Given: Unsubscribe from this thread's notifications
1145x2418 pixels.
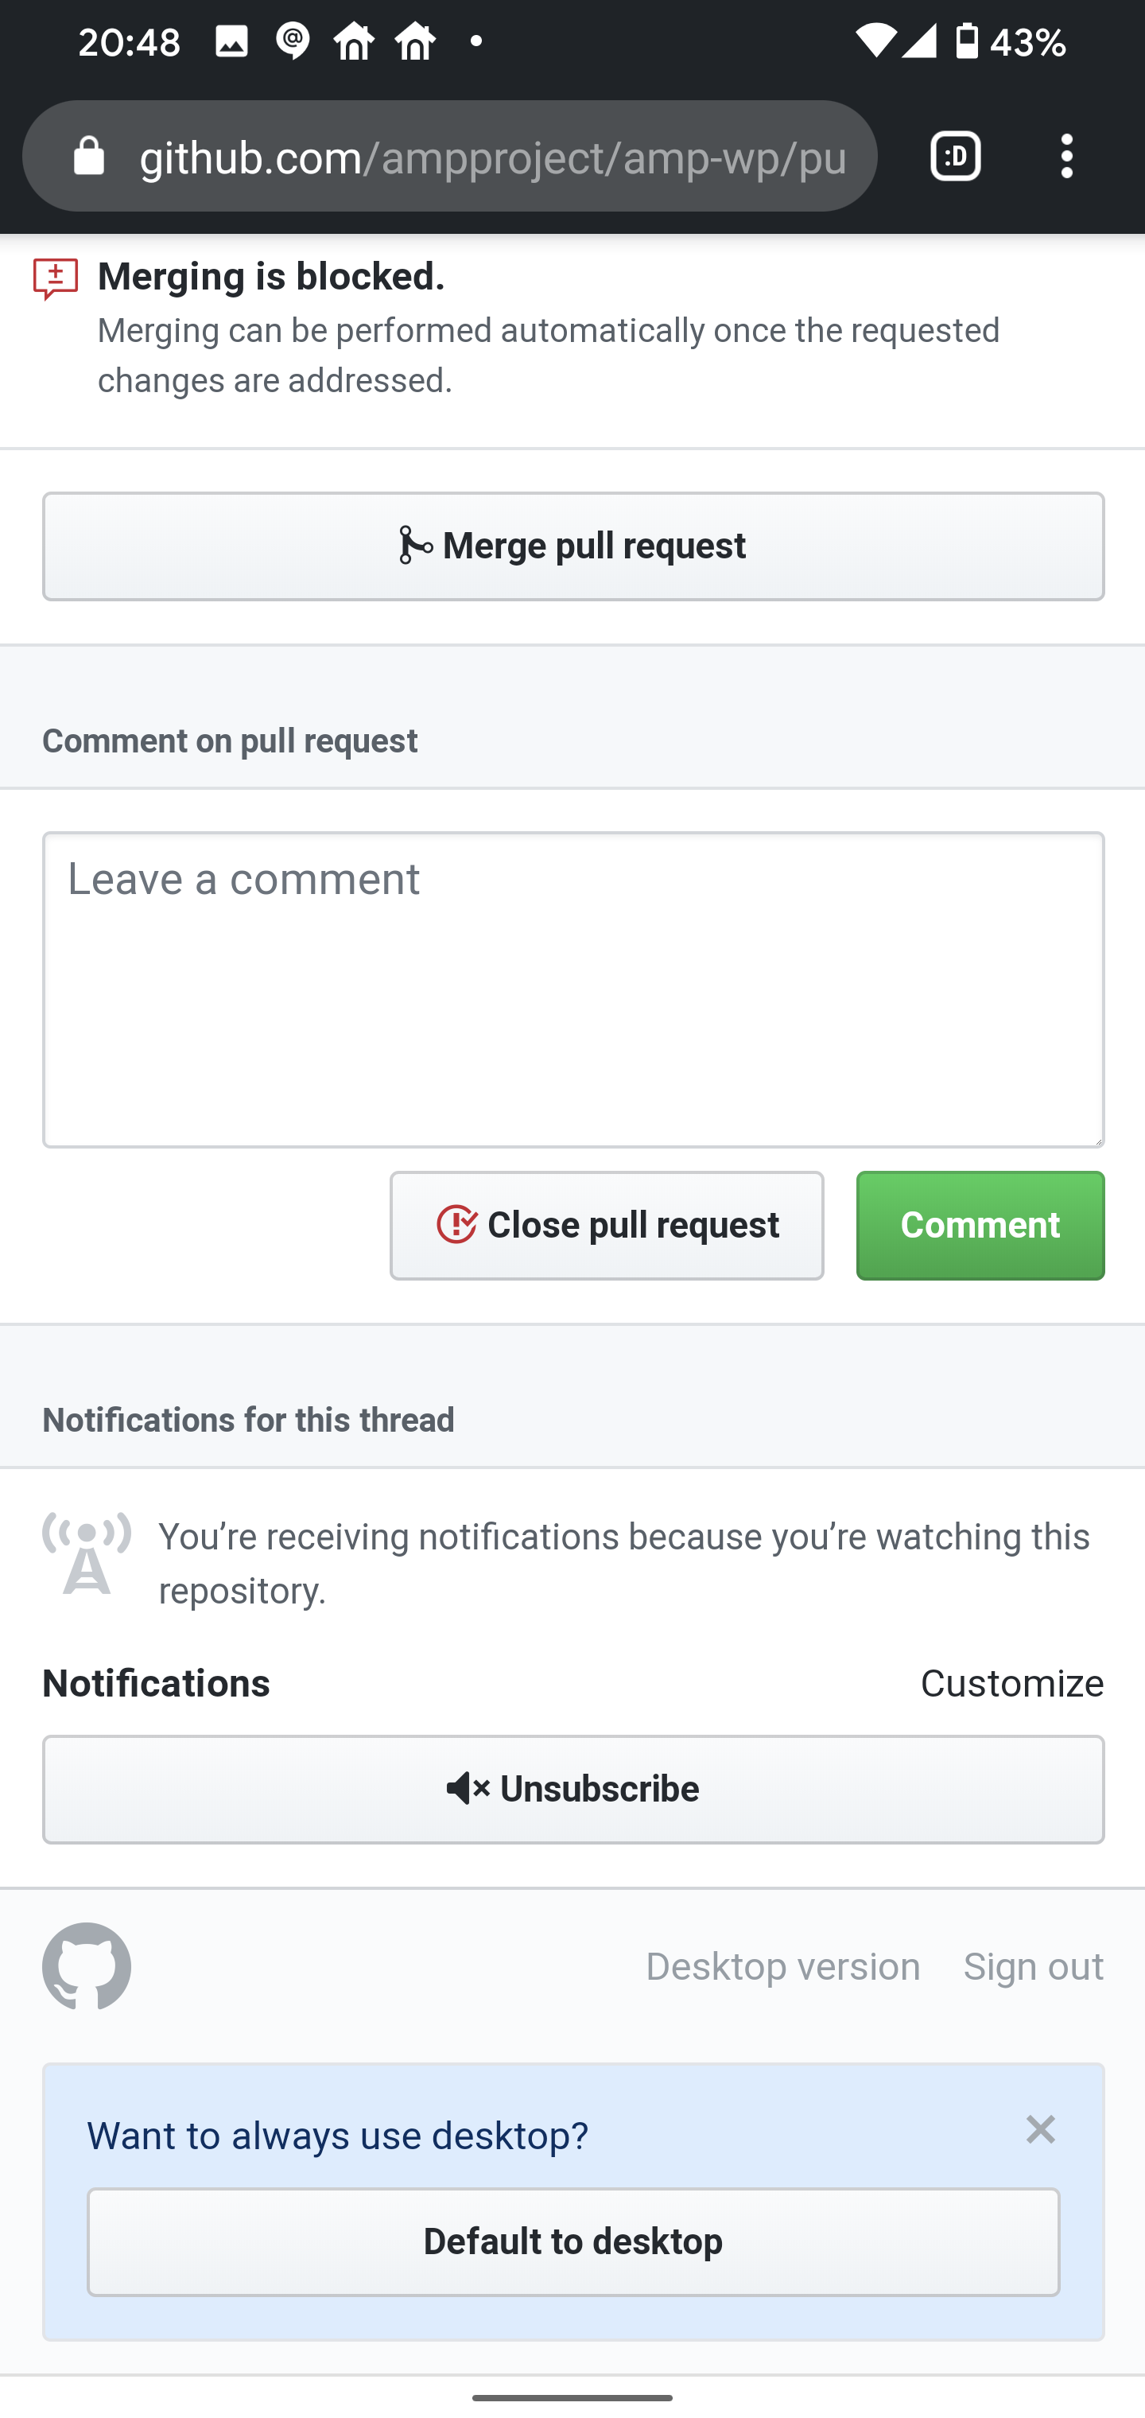Looking at the screenshot, I should click(572, 1788).
